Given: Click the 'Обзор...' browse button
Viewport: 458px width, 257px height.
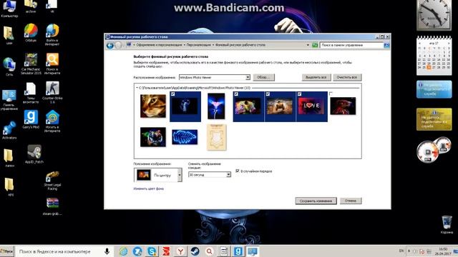Looking at the screenshot, I should pyautogui.click(x=264, y=77).
